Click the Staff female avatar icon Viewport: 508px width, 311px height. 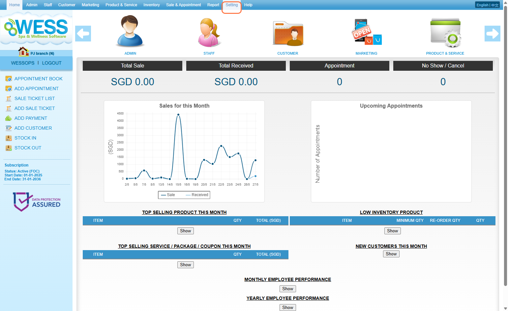(209, 32)
